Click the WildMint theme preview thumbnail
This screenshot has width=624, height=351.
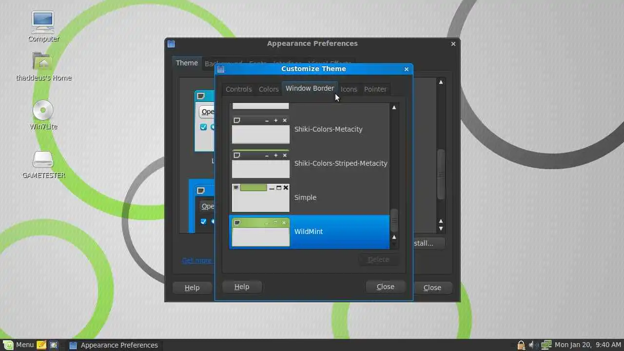(x=260, y=232)
